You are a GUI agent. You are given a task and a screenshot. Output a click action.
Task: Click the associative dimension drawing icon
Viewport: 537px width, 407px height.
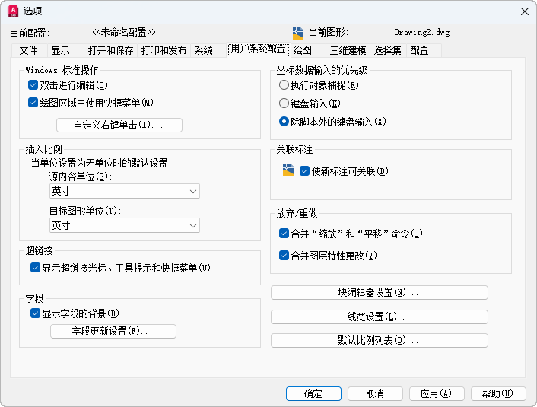click(288, 170)
